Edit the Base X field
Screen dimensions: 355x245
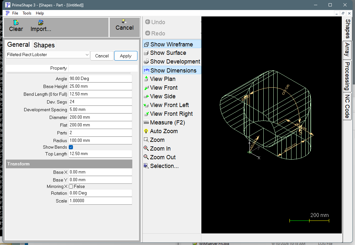click(x=100, y=172)
